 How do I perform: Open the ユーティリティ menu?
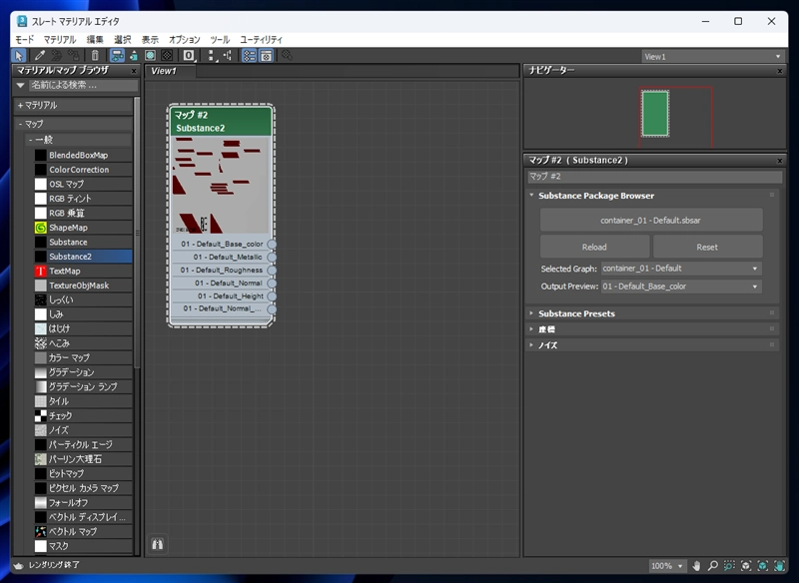[x=261, y=39]
